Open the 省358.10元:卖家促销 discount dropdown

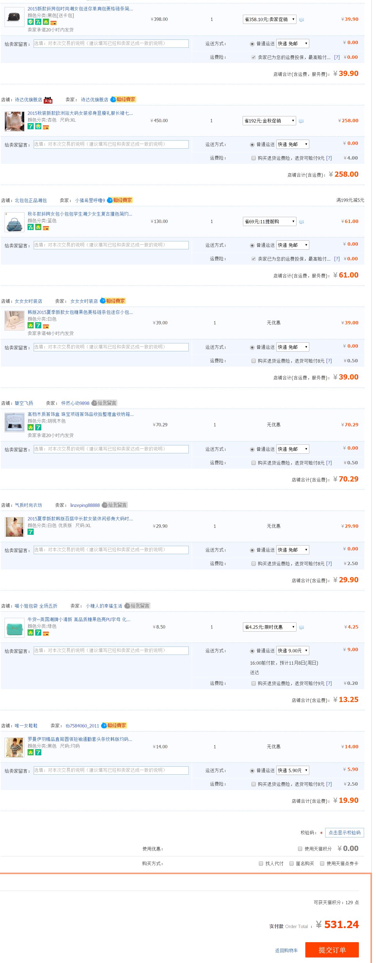click(x=269, y=19)
